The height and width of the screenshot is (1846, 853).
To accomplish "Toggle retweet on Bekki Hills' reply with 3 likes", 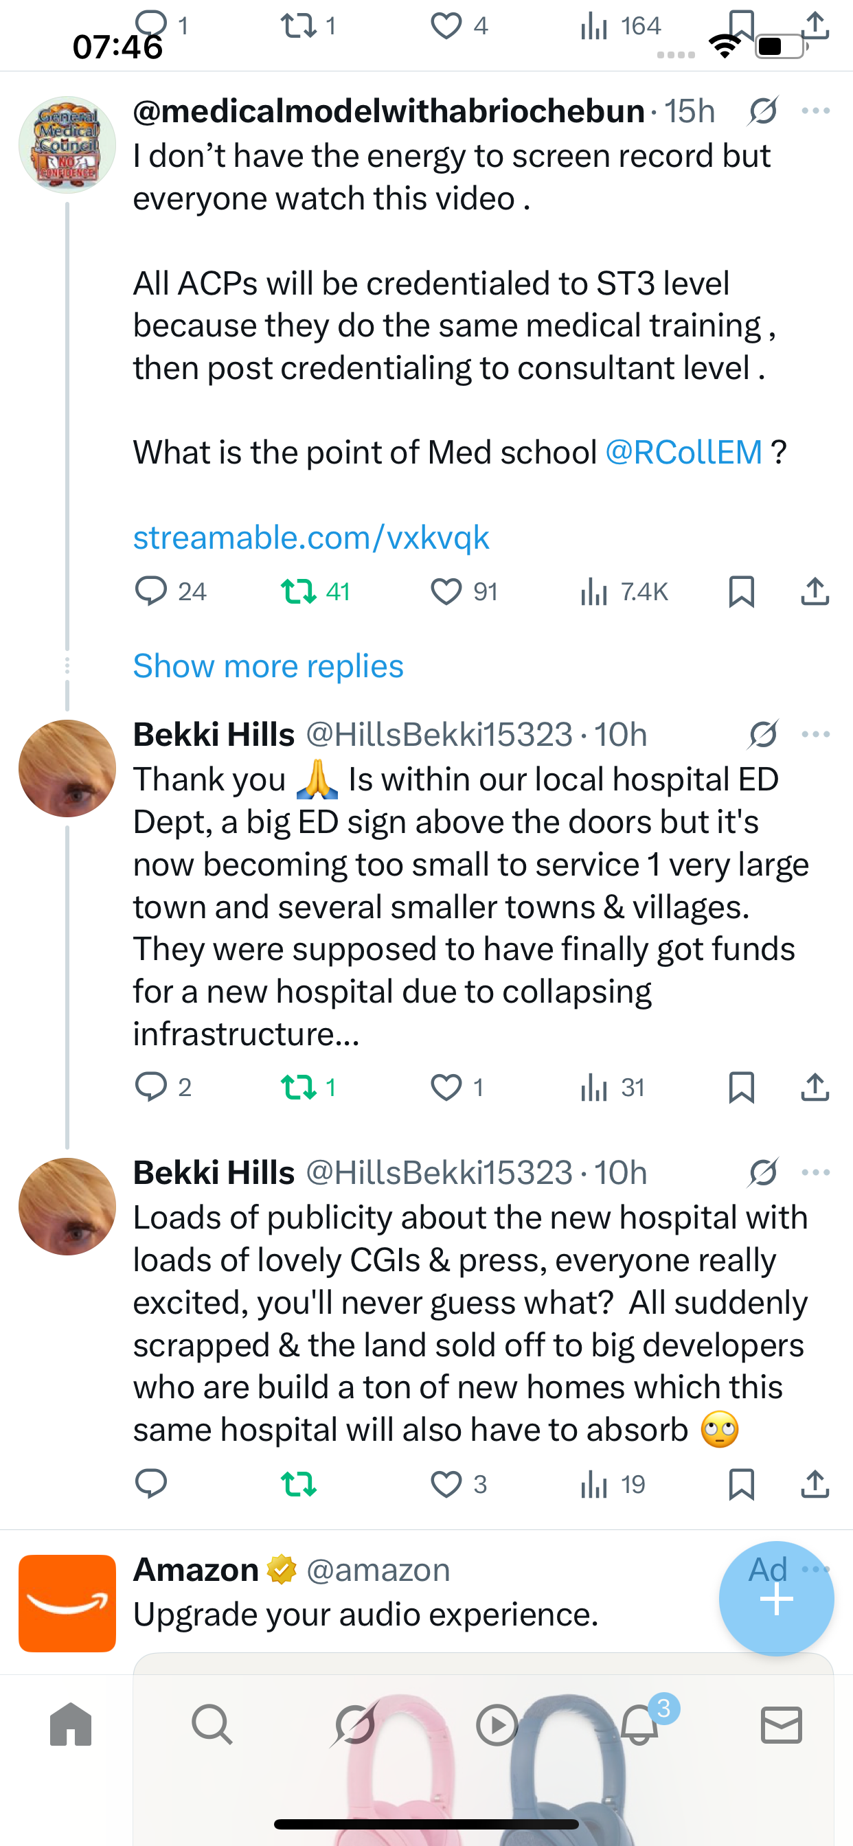I will (x=298, y=1484).
